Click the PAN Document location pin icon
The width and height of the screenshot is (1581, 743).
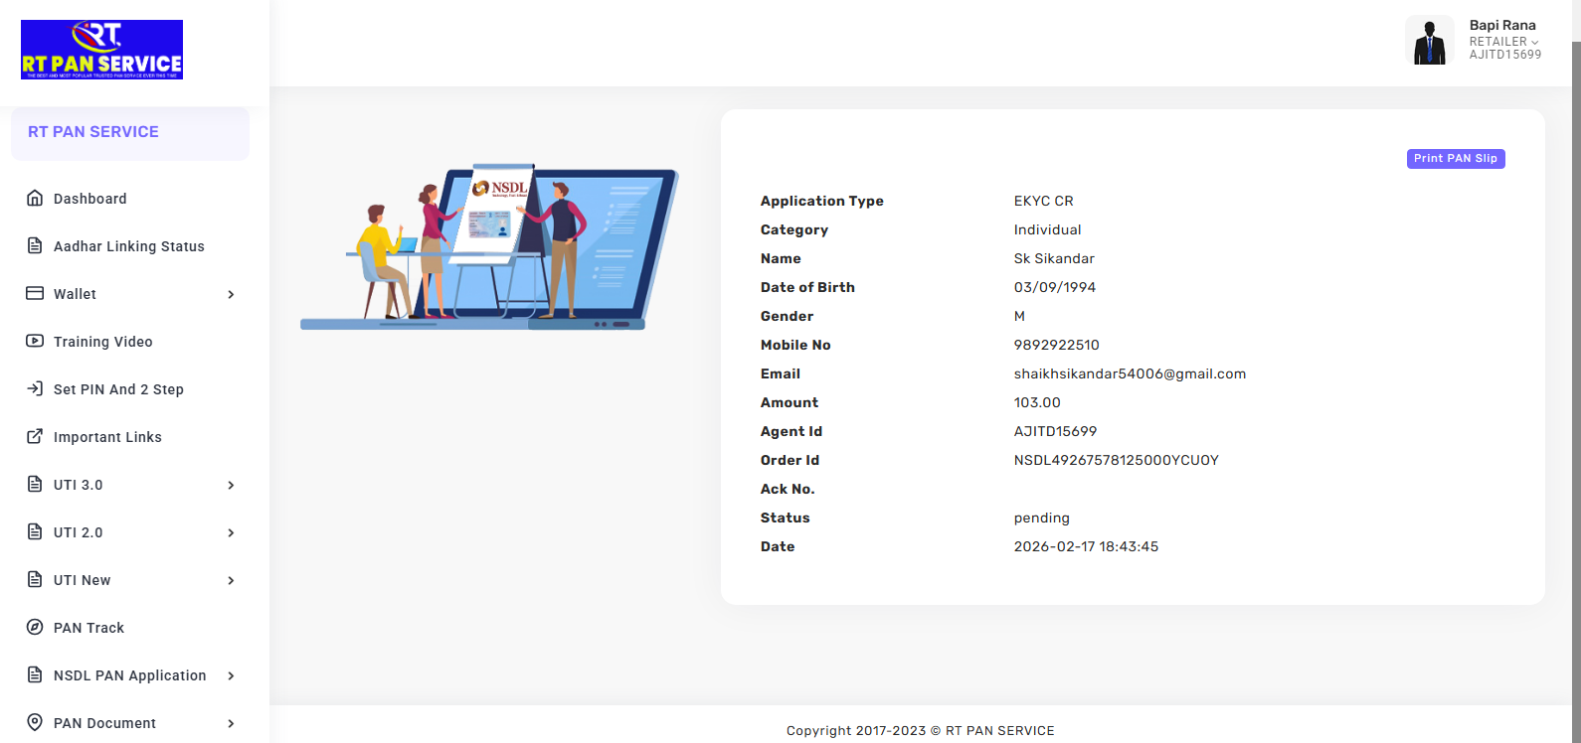click(x=35, y=722)
